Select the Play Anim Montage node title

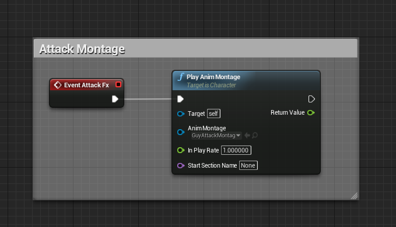pos(213,77)
